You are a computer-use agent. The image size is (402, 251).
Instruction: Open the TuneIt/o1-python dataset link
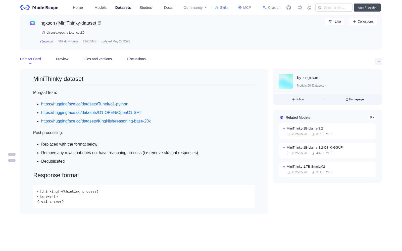pos(85,104)
